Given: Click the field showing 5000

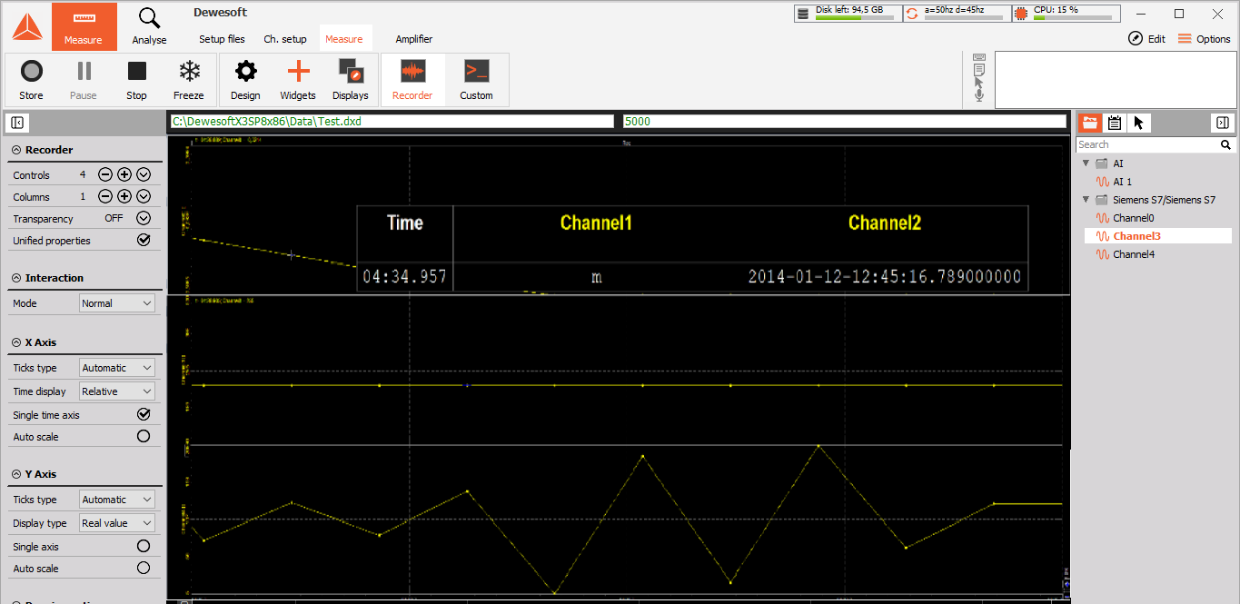Looking at the screenshot, I should click(x=845, y=121).
